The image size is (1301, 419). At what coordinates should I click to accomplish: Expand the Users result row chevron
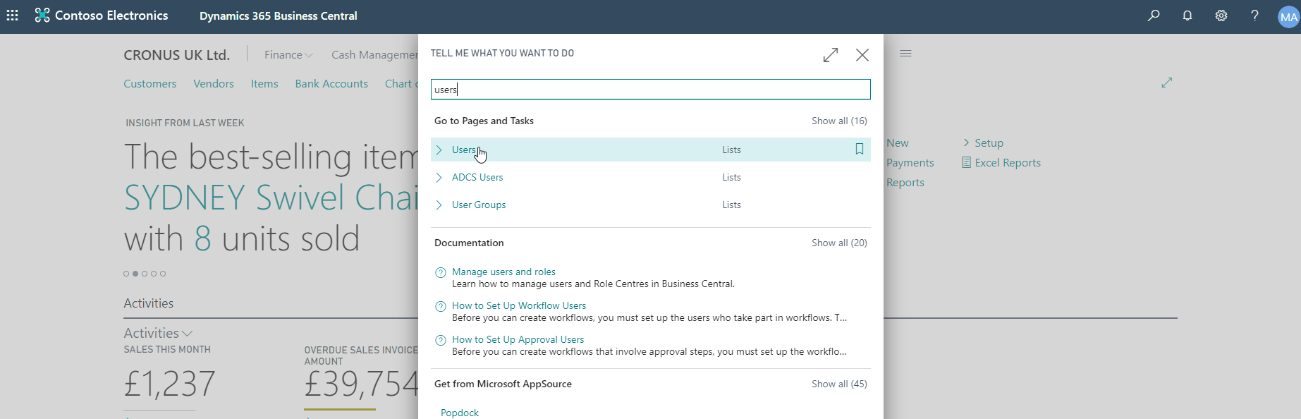(439, 150)
